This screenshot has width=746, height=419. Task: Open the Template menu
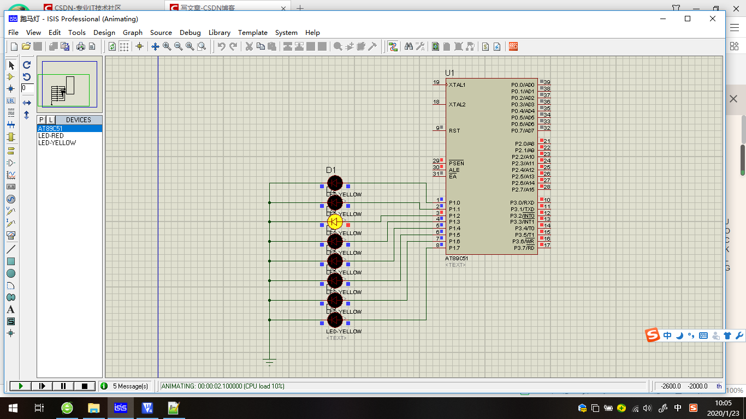253,33
